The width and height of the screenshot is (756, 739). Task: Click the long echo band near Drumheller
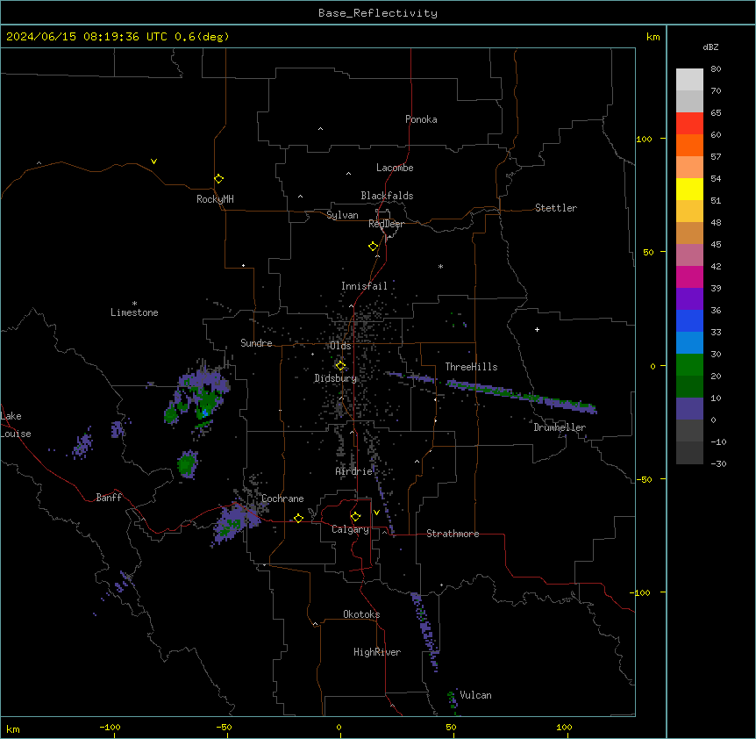click(x=522, y=397)
